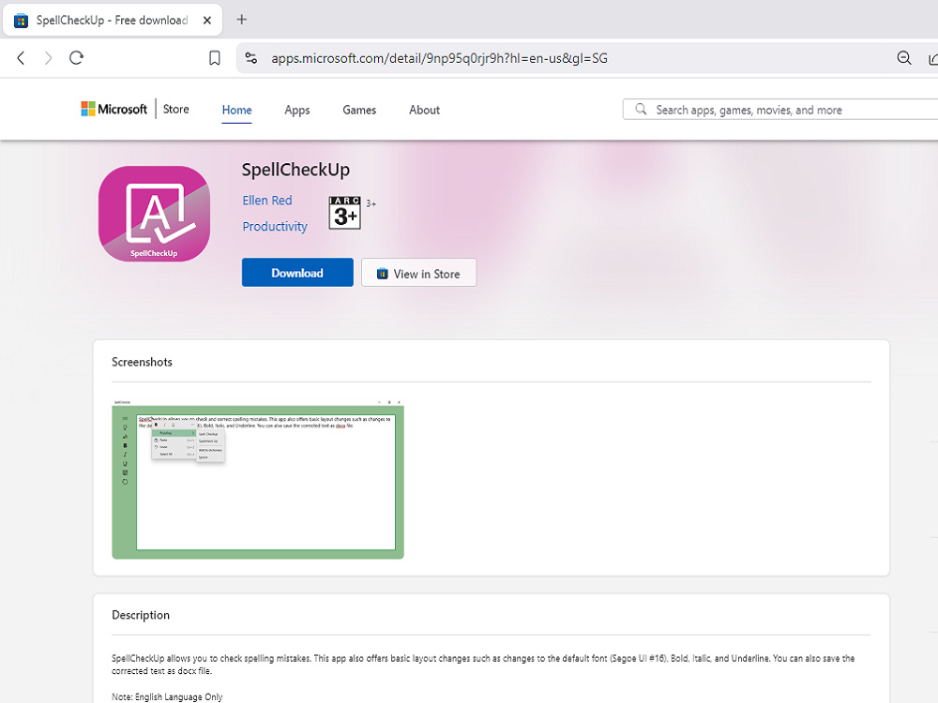Select the SpellCheckUp browser tab
This screenshot has width=938, height=703.
pyautogui.click(x=103, y=19)
